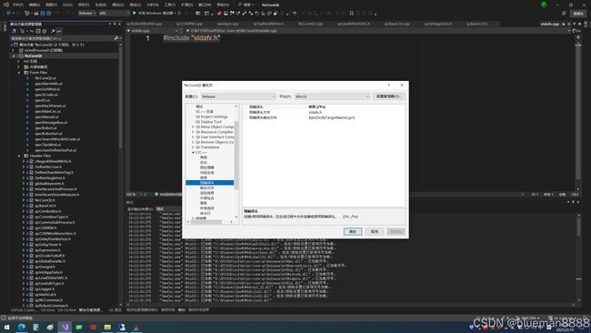Collapse the C/C++ node in properties tree

[193, 152]
